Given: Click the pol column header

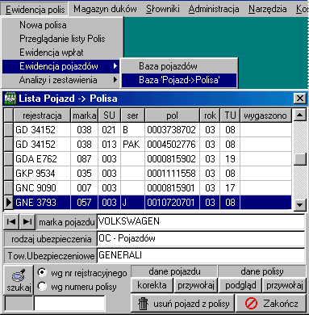Looking at the screenshot, I should pyautogui.click(x=172, y=115).
